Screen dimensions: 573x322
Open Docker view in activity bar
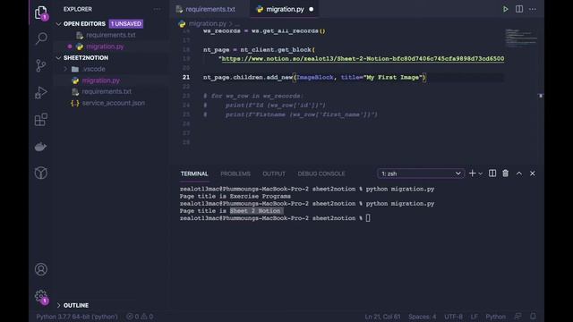40,147
